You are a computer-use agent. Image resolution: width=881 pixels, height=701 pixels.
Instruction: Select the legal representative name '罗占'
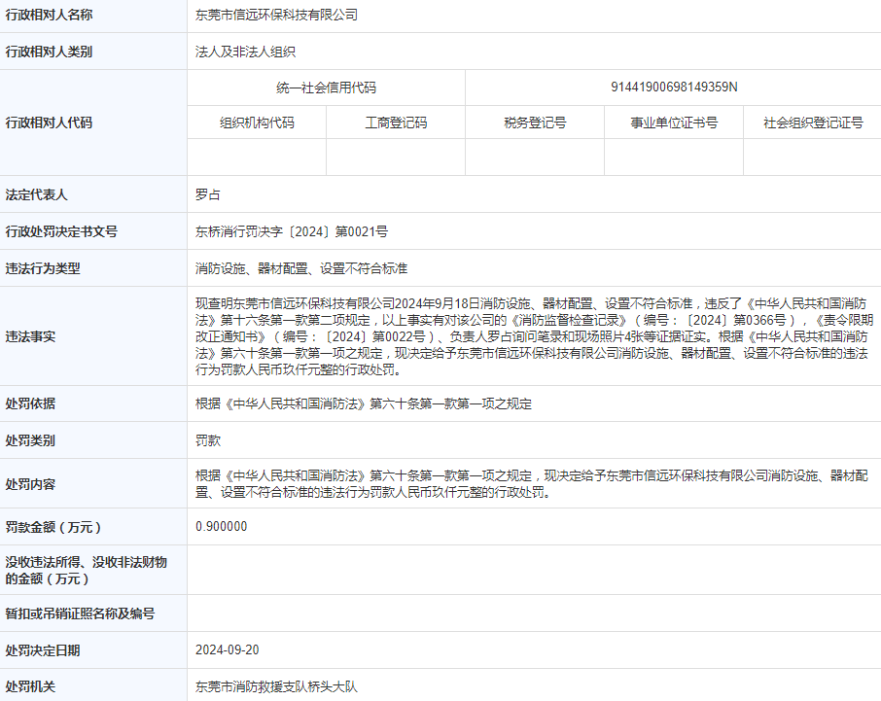coord(208,194)
